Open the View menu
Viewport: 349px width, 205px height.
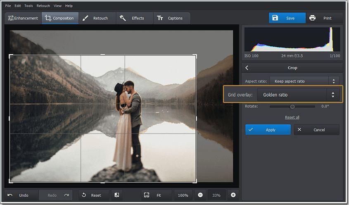pyautogui.click(x=57, y=6)
